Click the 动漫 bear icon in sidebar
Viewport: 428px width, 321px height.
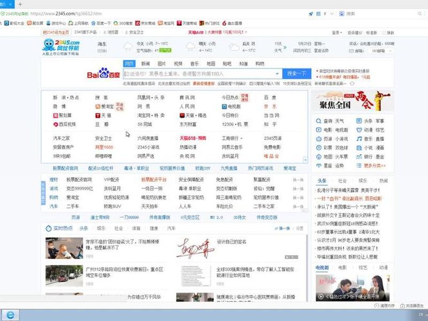click(359, 130)
